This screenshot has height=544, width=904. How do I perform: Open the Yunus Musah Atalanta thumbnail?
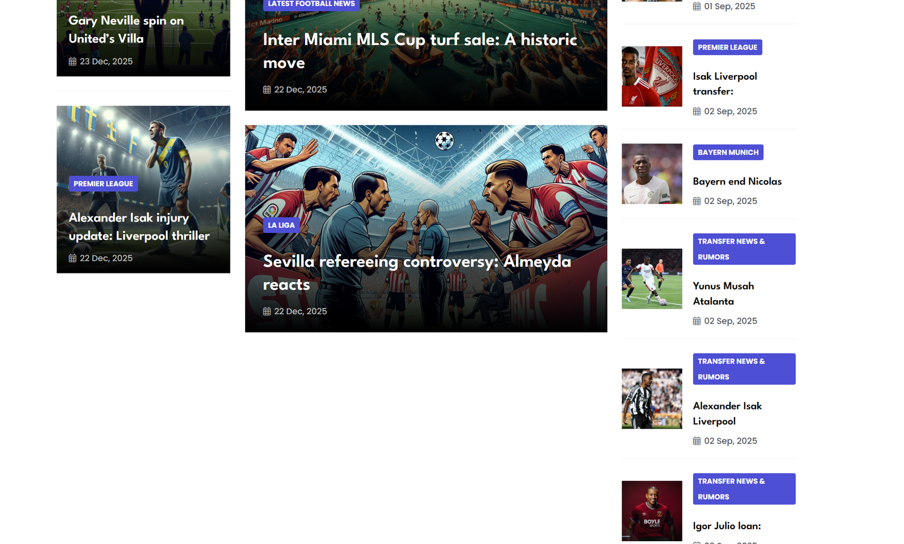652,278
